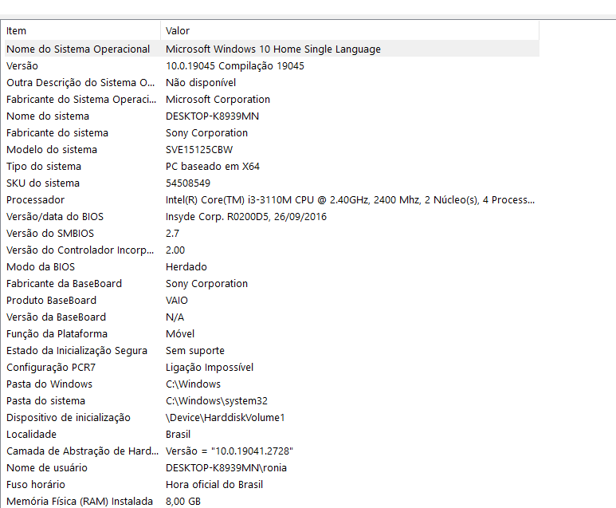Select the Configuração PCR7 row
Viewport: 616px width, 508px height.
click(x=272, y=367)
